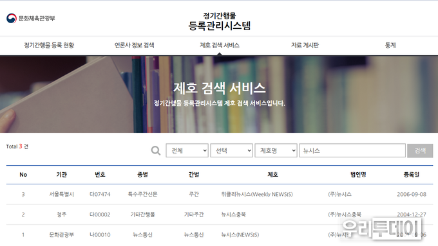Click Total 3 건 count text
This screenshot has width=438, height=246.
point(17,146)
